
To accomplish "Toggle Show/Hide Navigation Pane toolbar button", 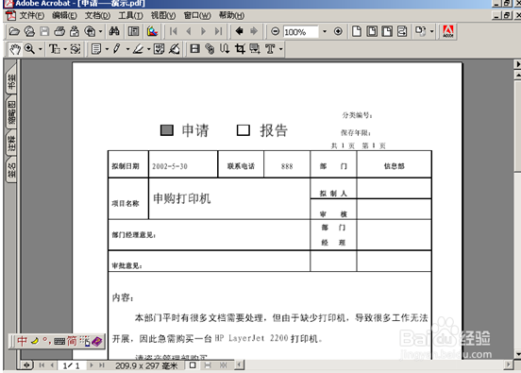I will [x=134, y=31].
